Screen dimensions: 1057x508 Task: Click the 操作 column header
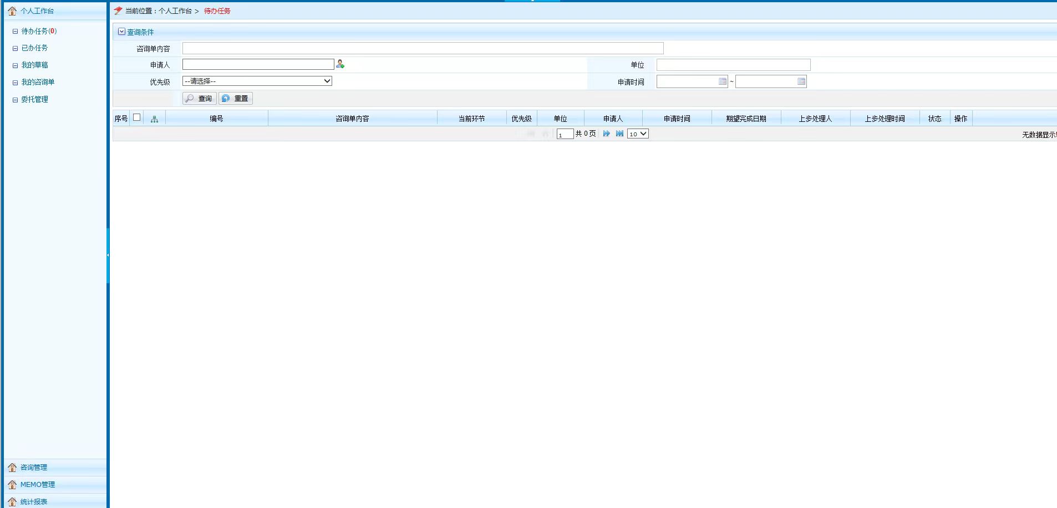point(961,119)
